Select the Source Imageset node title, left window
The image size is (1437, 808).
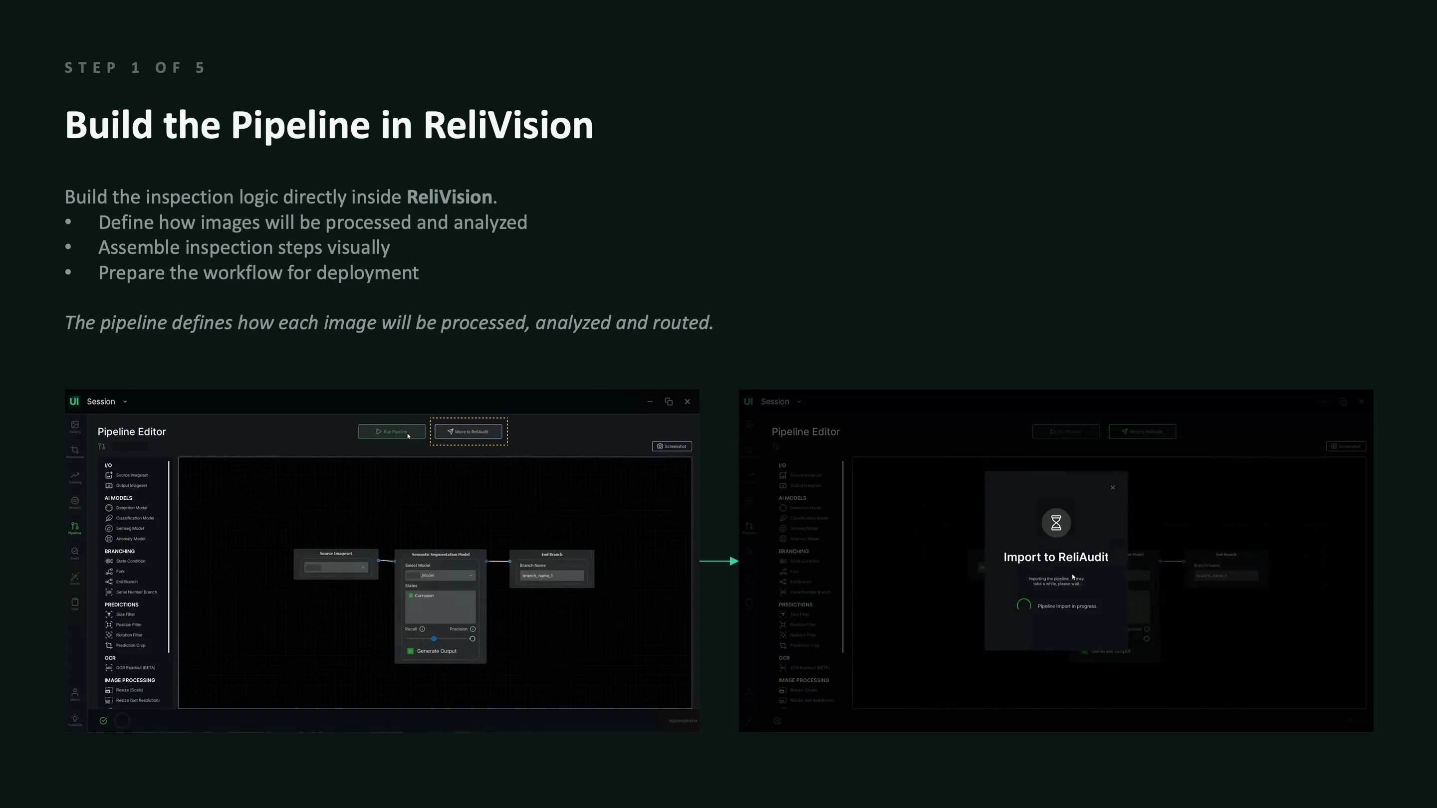coord(336,554)
